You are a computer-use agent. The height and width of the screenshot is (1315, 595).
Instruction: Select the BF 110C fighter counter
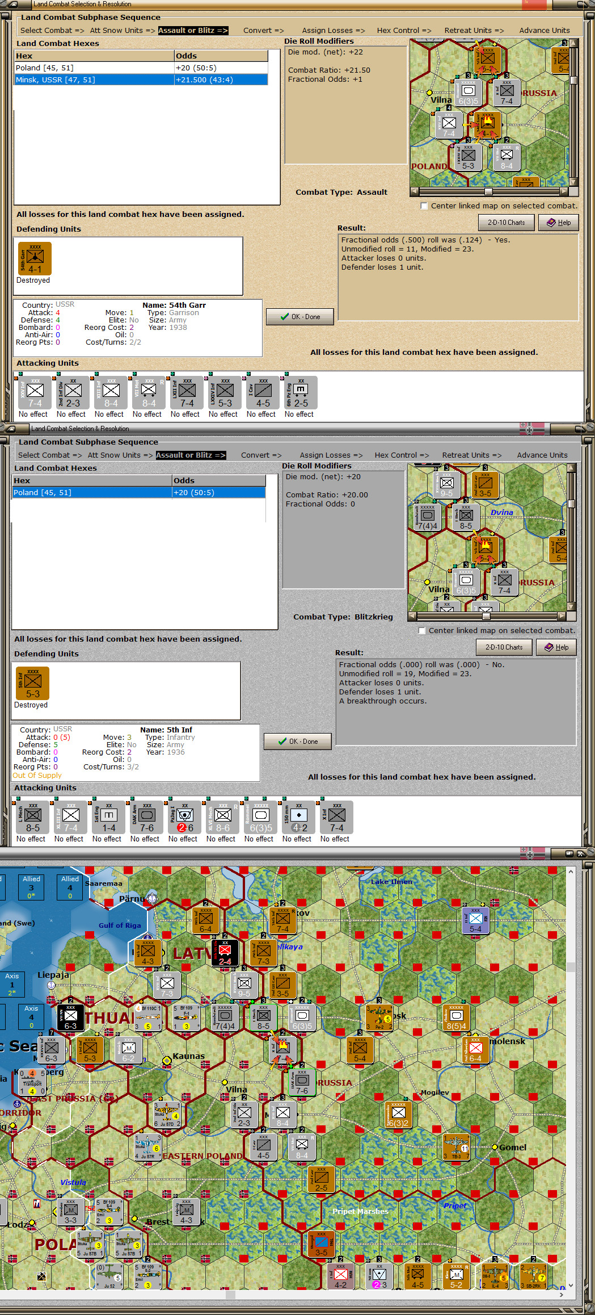[147, 1018]
